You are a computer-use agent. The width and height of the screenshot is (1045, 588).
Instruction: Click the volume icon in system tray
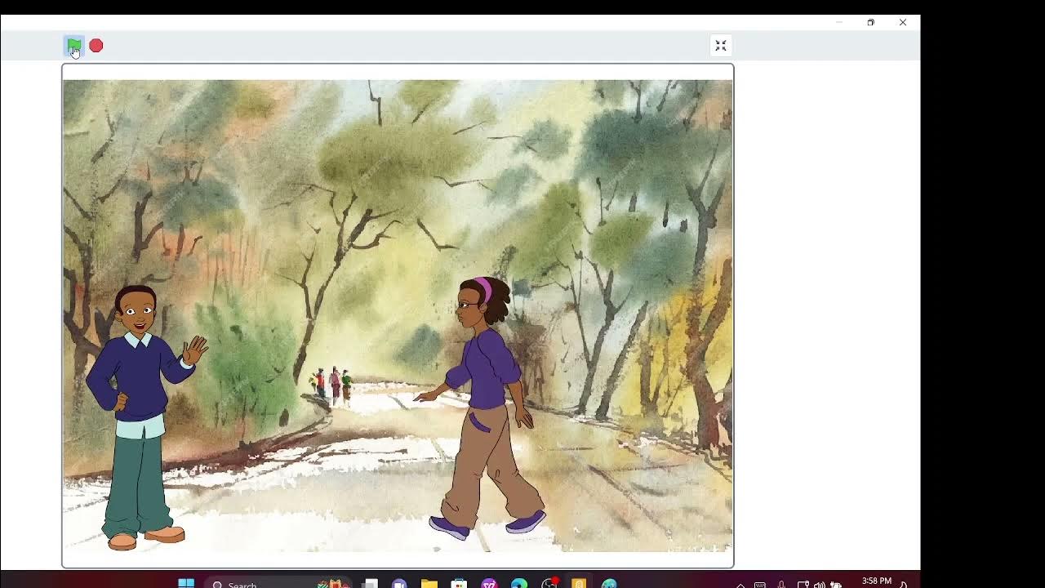tap(819, 585)
